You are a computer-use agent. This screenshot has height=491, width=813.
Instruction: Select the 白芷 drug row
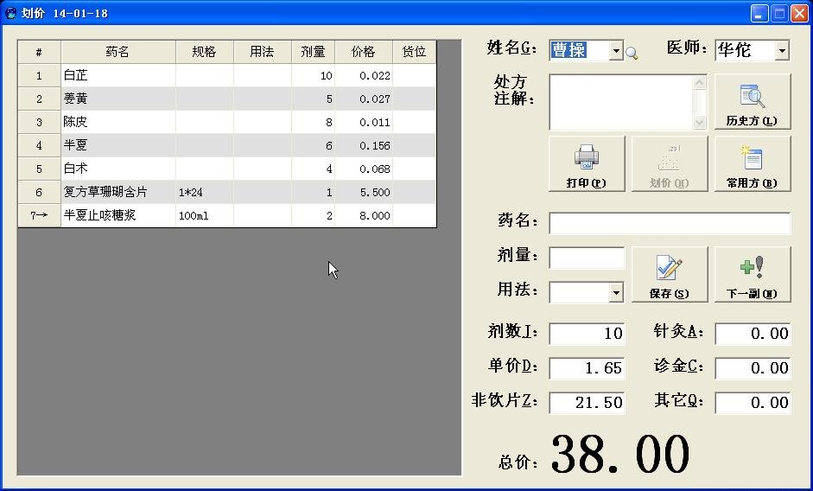(227, 76)
